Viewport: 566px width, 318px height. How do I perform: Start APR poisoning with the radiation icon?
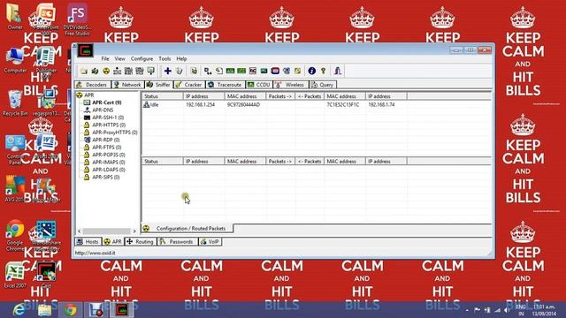point(106,71)
